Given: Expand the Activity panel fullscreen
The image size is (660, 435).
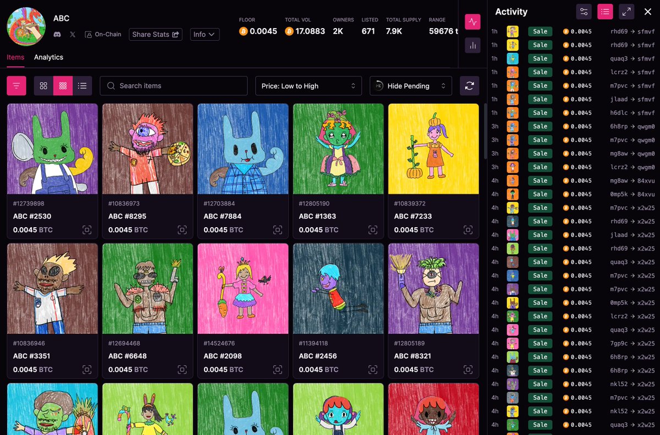Looking at the screenshot, I should tap(626, 12).
